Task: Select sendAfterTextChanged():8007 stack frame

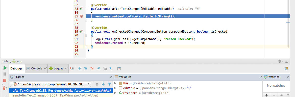Action: tap(61, 95)
